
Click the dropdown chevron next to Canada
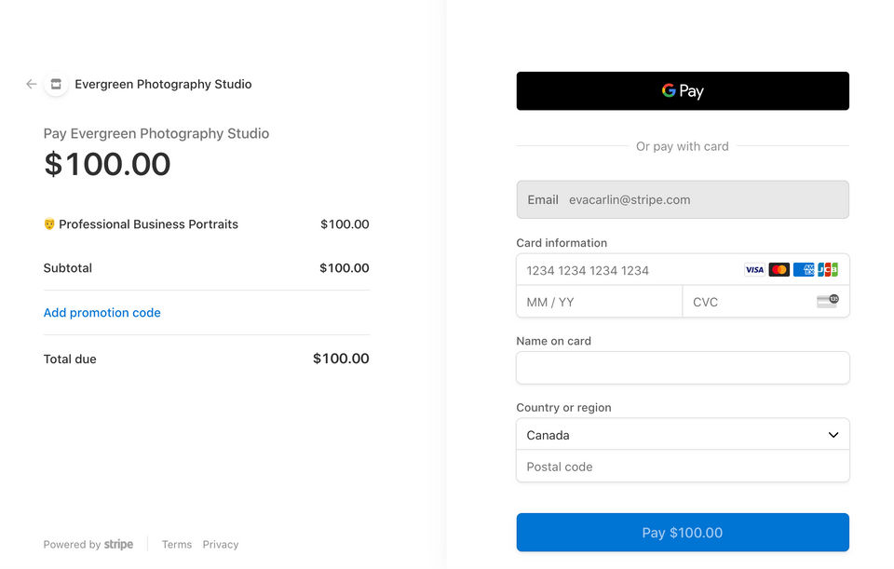coord(833,435)
